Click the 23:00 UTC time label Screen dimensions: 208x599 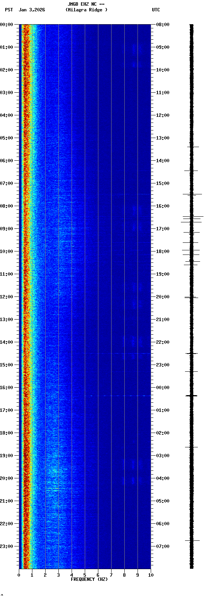click(x=163, y=365)
